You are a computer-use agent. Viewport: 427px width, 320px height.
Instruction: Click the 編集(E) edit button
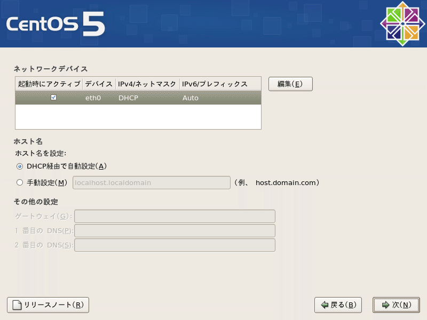click(290, 84)
